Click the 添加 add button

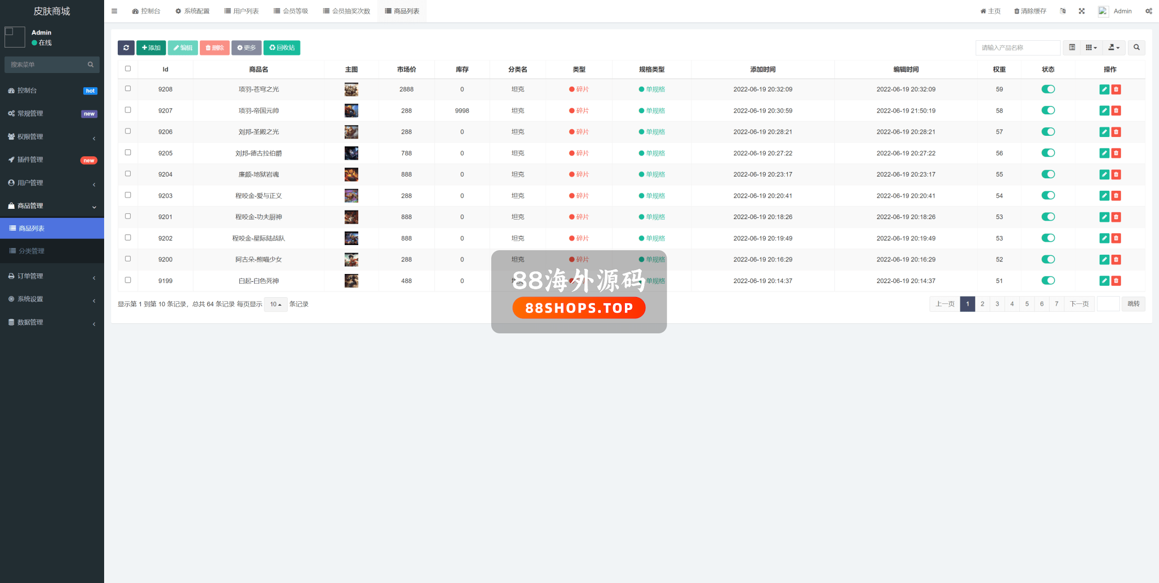tap(151, 48)
